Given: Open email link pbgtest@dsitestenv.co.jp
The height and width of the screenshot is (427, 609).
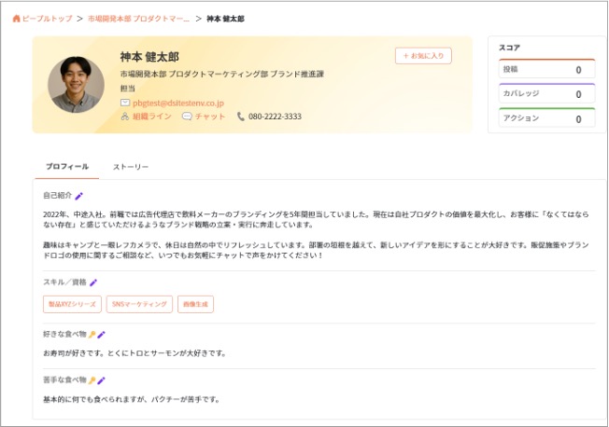Looking at the screenshot, I should (178, 103).
